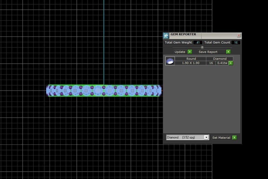Click the Update button
Image resolution: width=268 pixels, height=179 pixels.
click(180, 52)
